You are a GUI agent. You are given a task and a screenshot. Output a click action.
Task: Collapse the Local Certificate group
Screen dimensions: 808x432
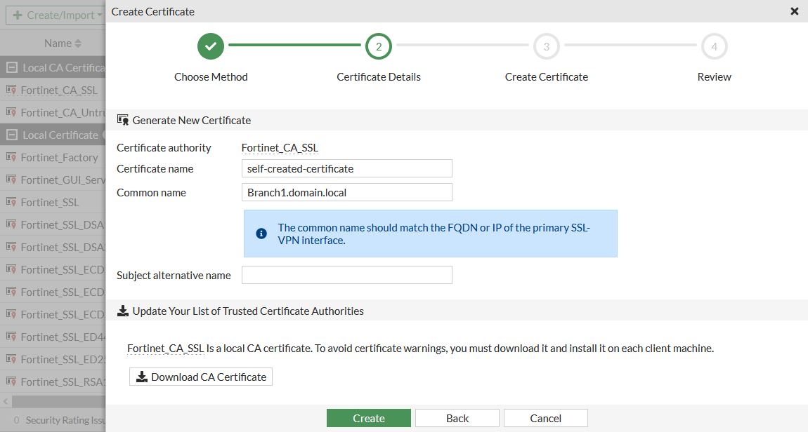11,135
